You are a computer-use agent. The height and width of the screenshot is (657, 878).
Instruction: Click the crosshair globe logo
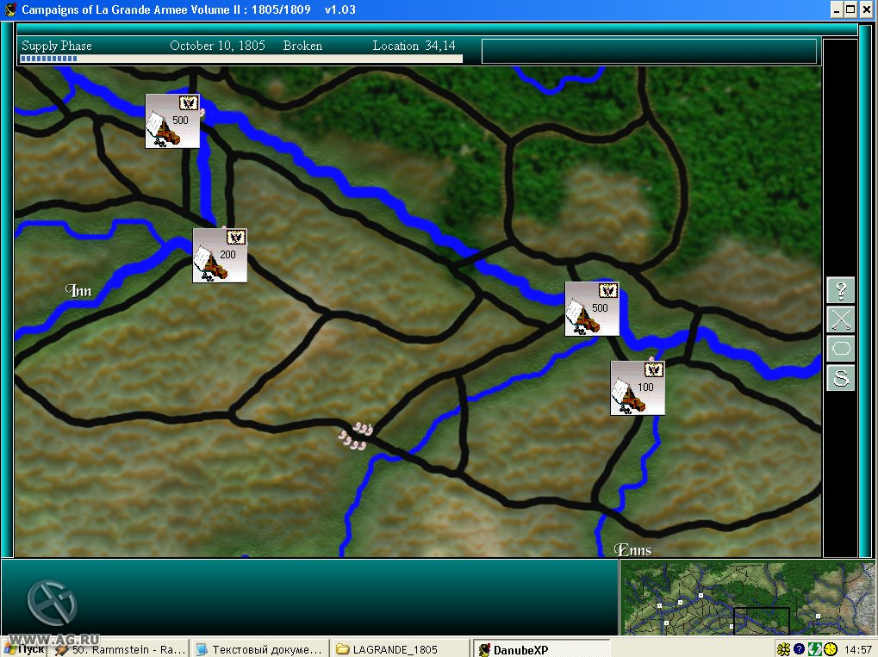[x=52, y=602]
